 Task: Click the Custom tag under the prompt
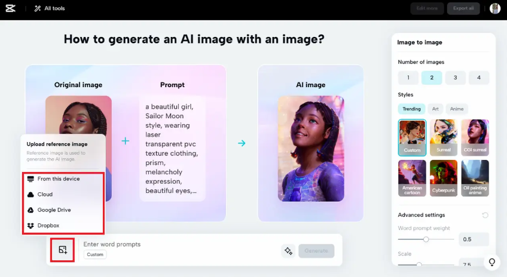[95, 254]
